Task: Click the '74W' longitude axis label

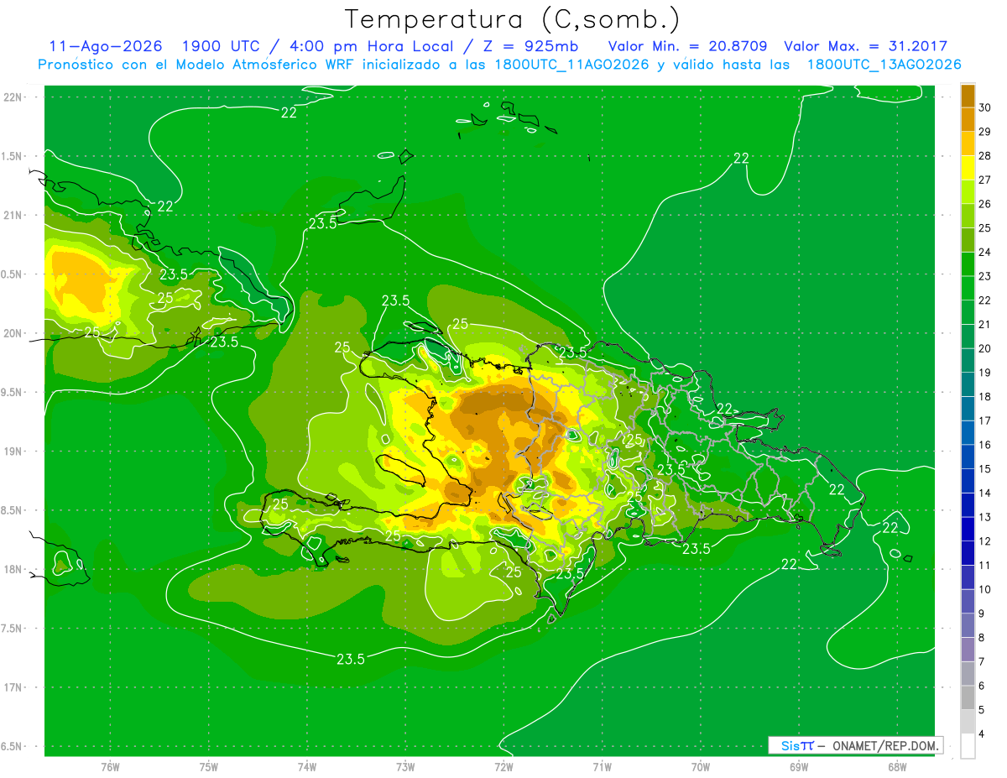Action: [x=307, y=767]
